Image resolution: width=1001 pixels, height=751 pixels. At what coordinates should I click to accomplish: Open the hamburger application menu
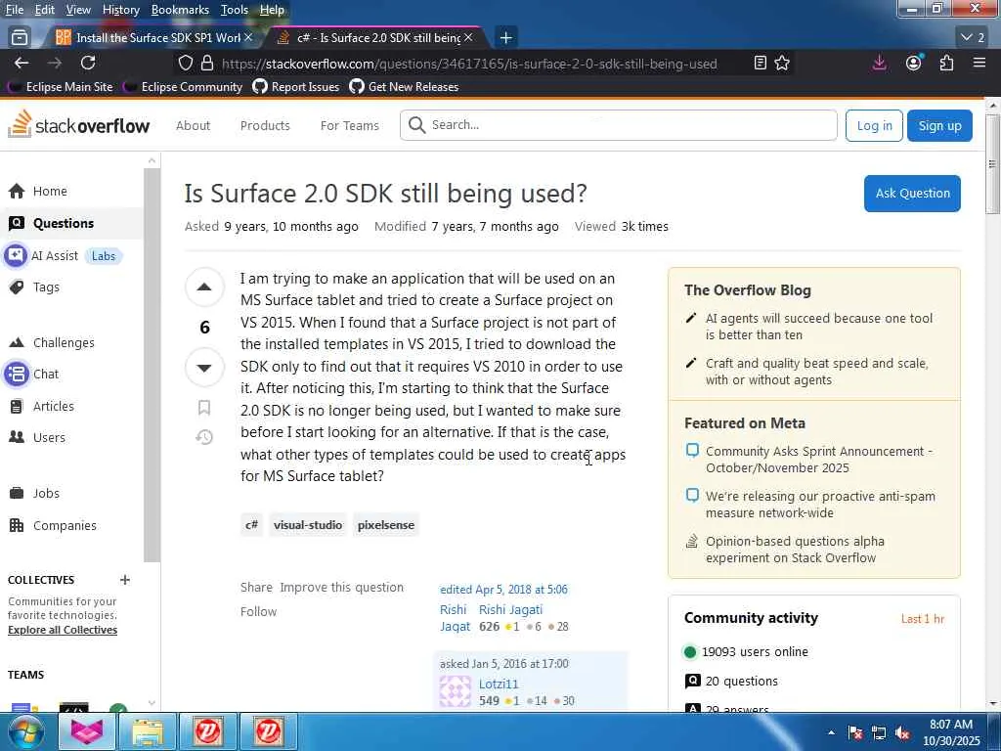click(979, 63)
